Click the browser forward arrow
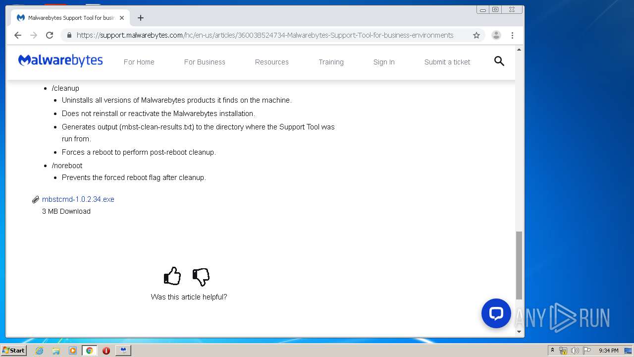This screenshot has width=634, height=357. (34, 35)
